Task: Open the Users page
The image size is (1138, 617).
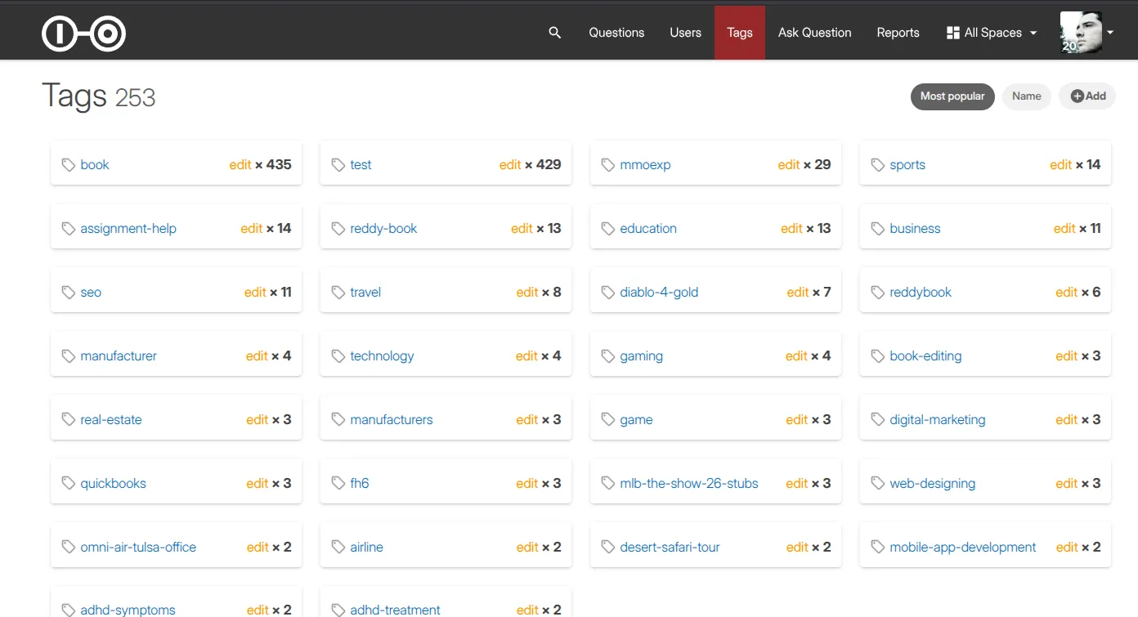Action: pyautogui.click(x=685, y=33)
